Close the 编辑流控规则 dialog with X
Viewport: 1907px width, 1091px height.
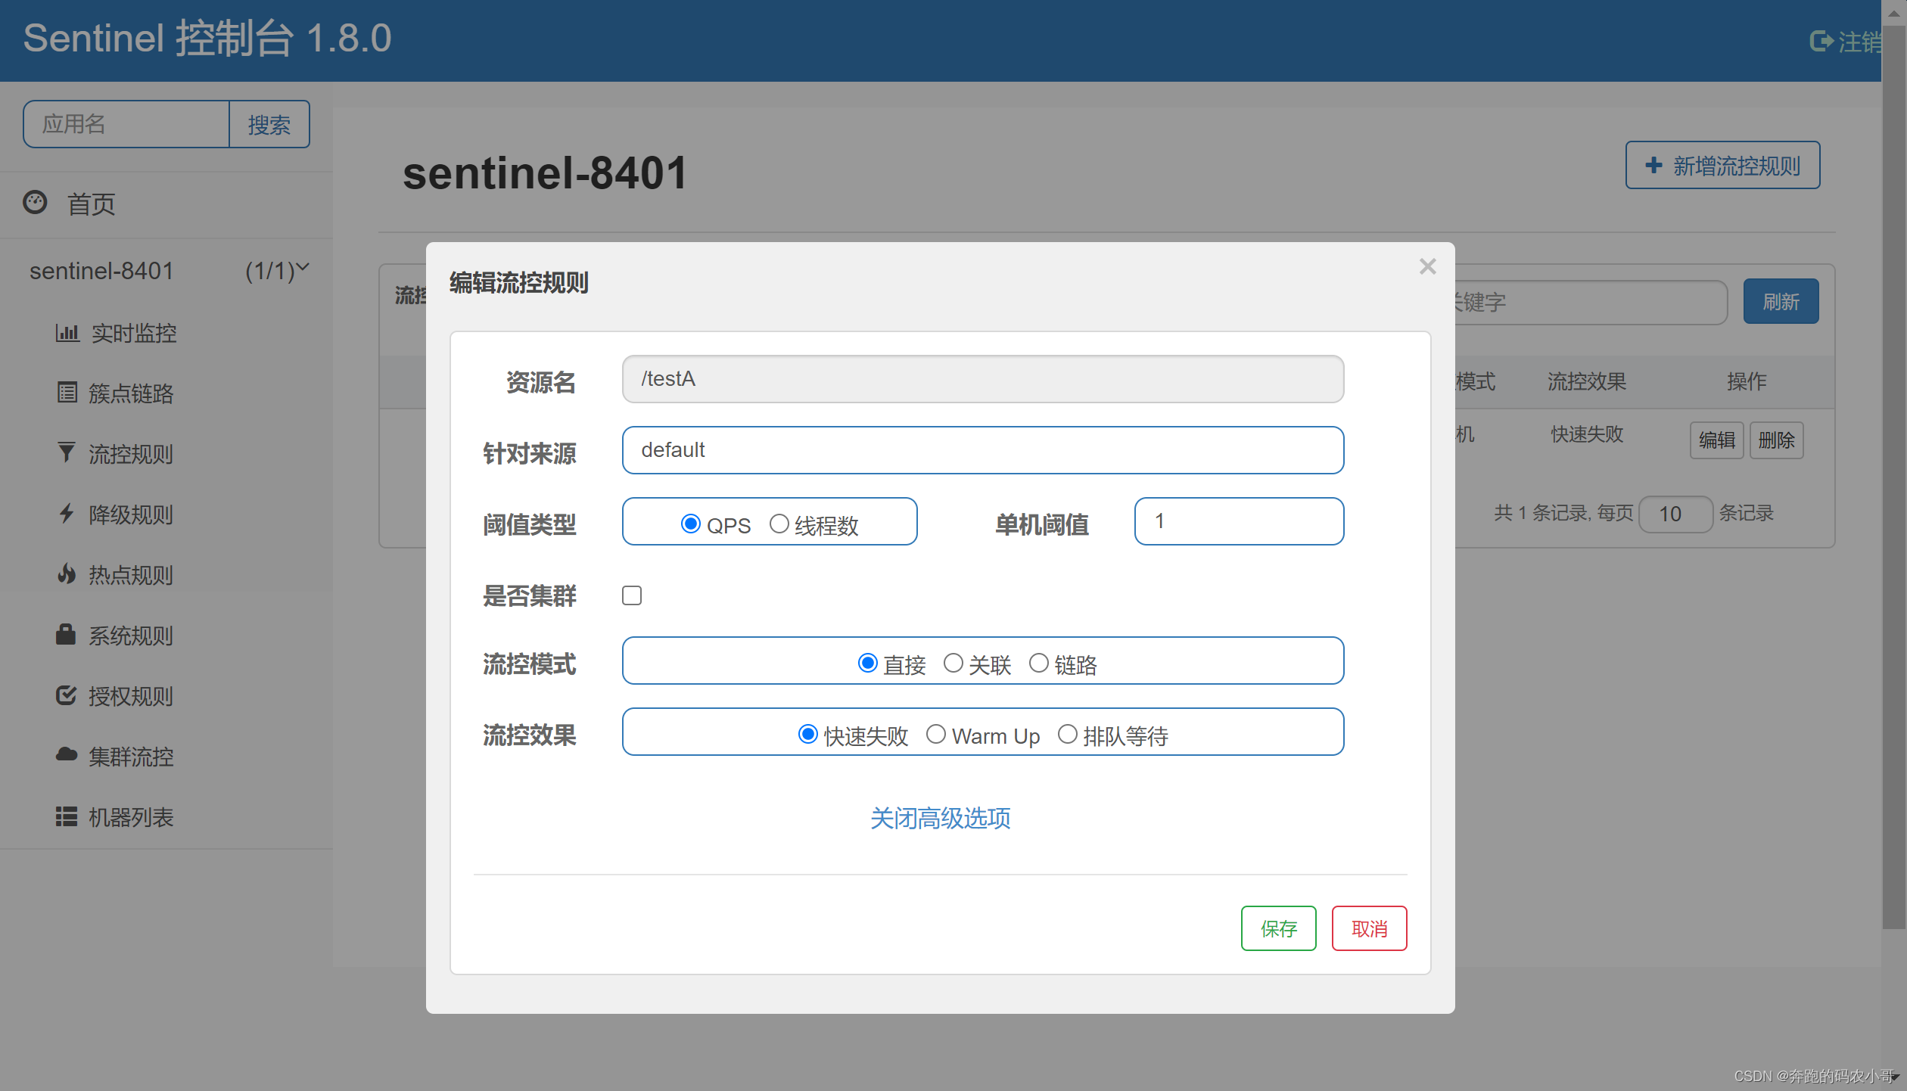tap(1428, 266)
